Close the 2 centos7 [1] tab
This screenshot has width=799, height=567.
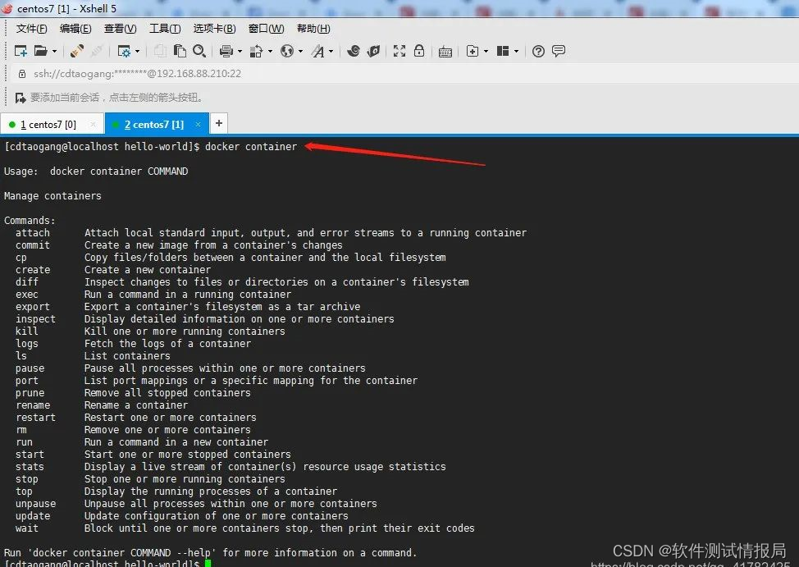[198, 125]
